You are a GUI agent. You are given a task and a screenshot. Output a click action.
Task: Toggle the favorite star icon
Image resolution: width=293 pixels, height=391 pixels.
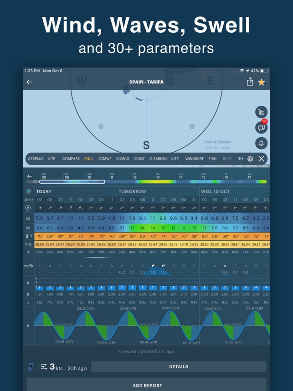pyautogui.click(x=262, y=82)
